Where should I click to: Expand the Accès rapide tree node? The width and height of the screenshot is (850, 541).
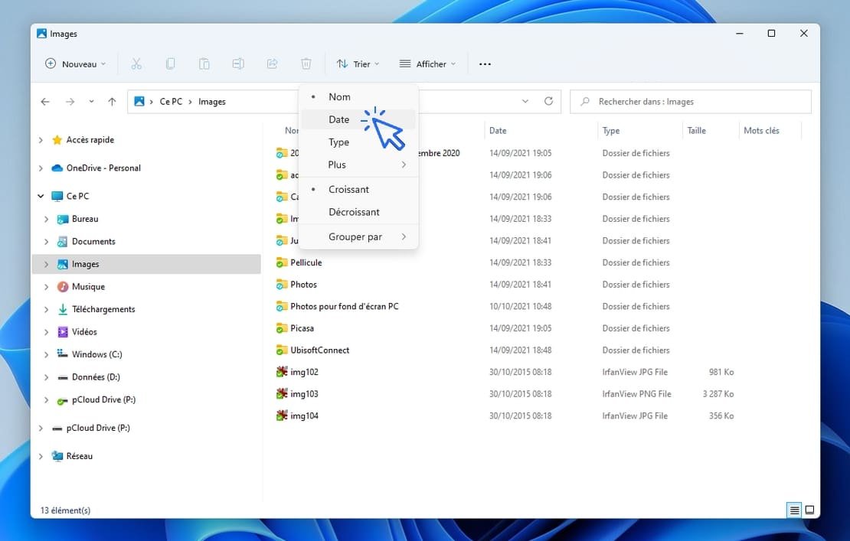click(41, 140)
